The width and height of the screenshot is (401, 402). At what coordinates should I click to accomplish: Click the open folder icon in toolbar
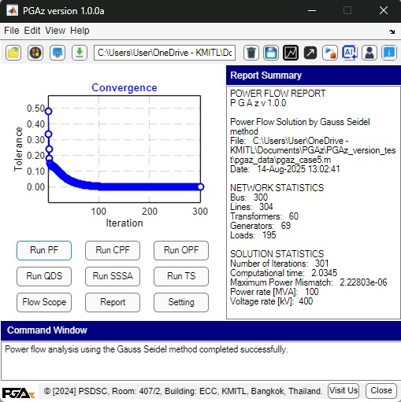(13, 53)
